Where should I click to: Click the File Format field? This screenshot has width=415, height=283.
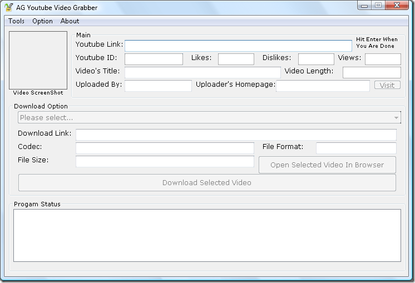tap(356, 148)
